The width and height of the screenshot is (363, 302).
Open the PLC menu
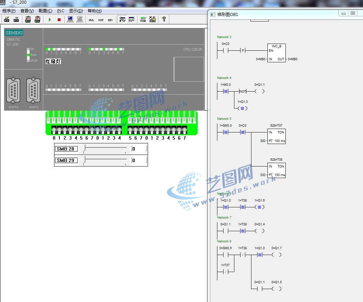click(x=61, y=11)
